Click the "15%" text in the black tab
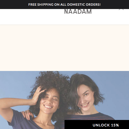The width and height of the screenshot is (129, 129). 115,125
